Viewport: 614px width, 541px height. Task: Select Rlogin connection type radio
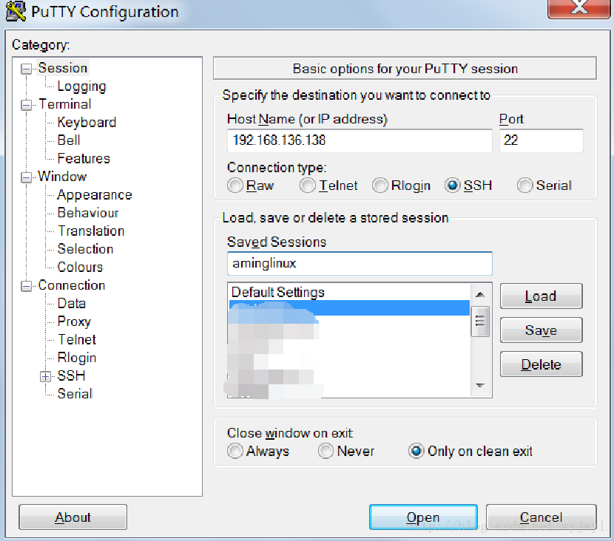point(379,186)
